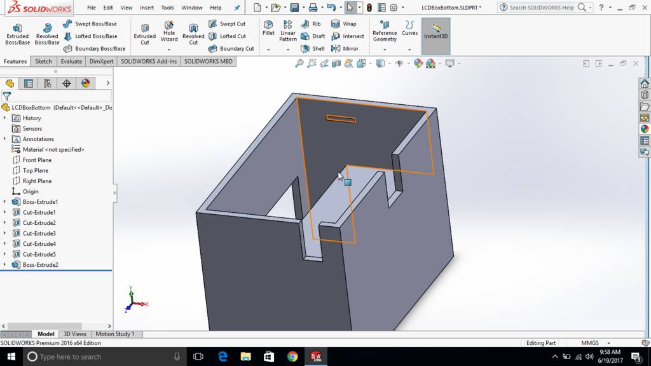The image size is (651, 366).
Task: Open the Edit menu
Action: point(108,8)
